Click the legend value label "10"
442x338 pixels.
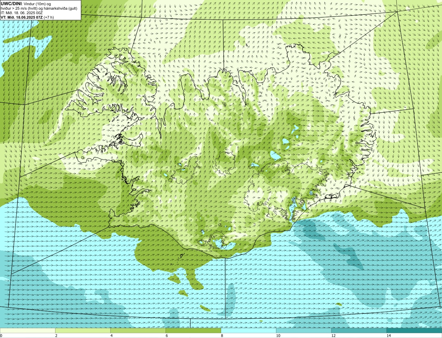click(278, 336)
